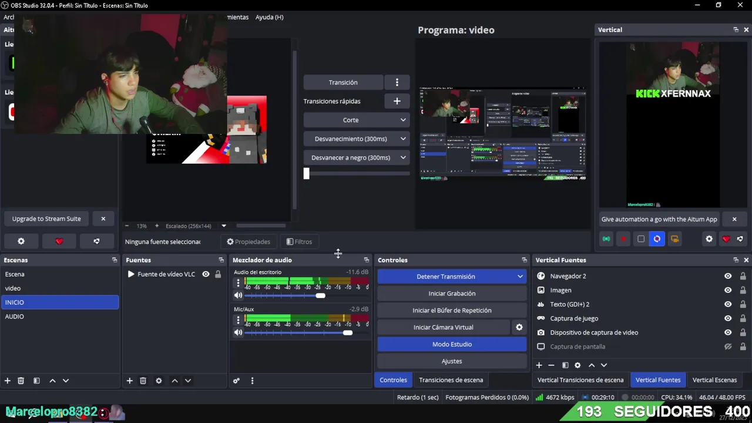
Task: Undock the Controles panel
Action: tap(525, 260)
